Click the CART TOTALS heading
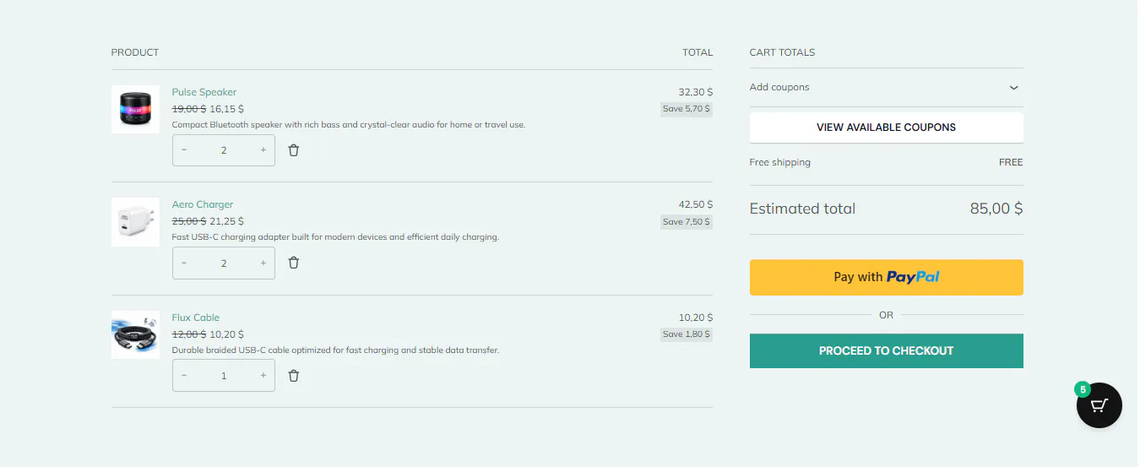The height and width of the screenshot is (467, 1140). 783,52
